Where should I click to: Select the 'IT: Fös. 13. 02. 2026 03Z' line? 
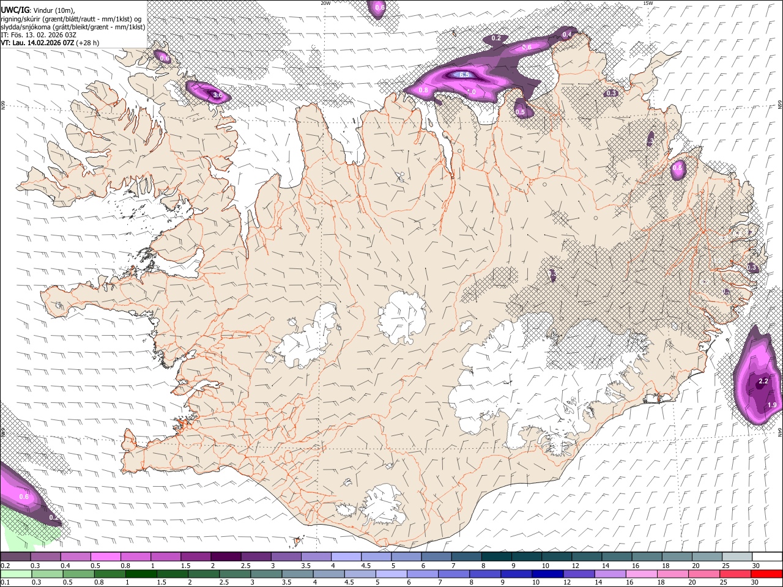39,35
